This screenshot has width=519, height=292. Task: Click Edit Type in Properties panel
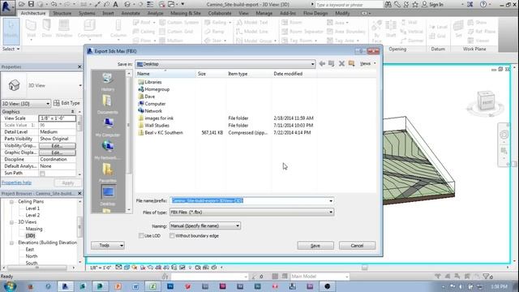pos(66,103)
